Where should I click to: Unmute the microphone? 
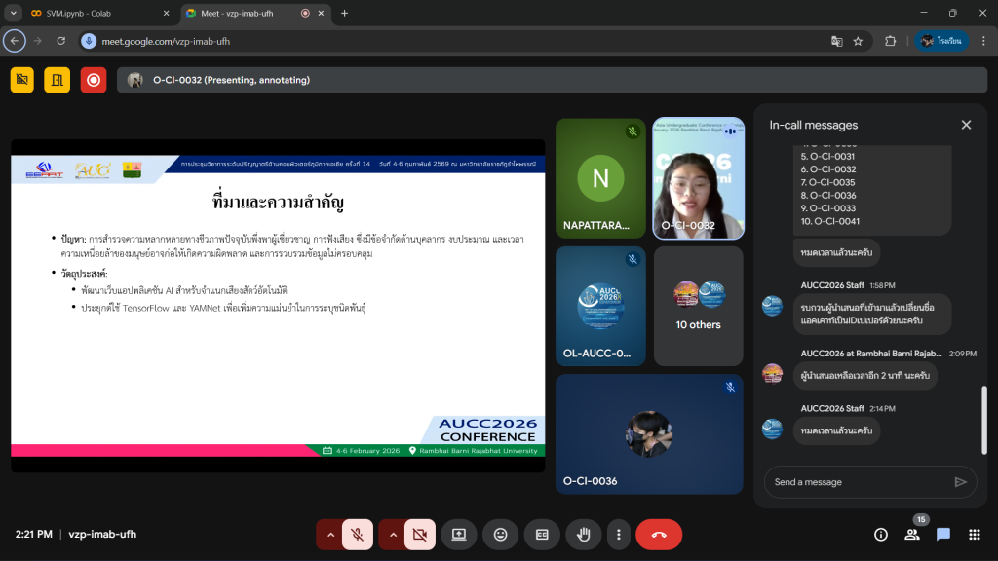tap(358, 534)
